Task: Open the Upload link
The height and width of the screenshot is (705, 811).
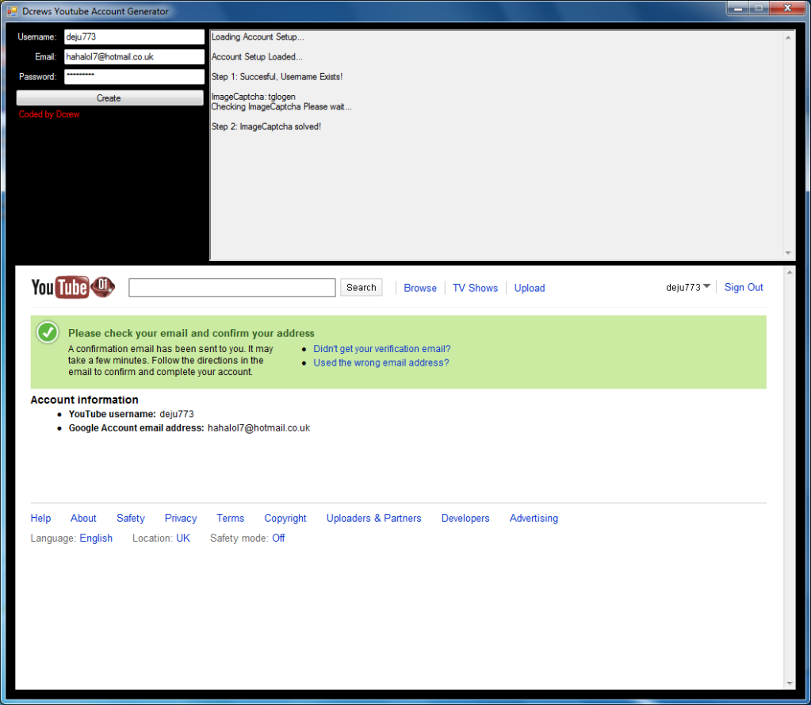Action: (529, 288)
